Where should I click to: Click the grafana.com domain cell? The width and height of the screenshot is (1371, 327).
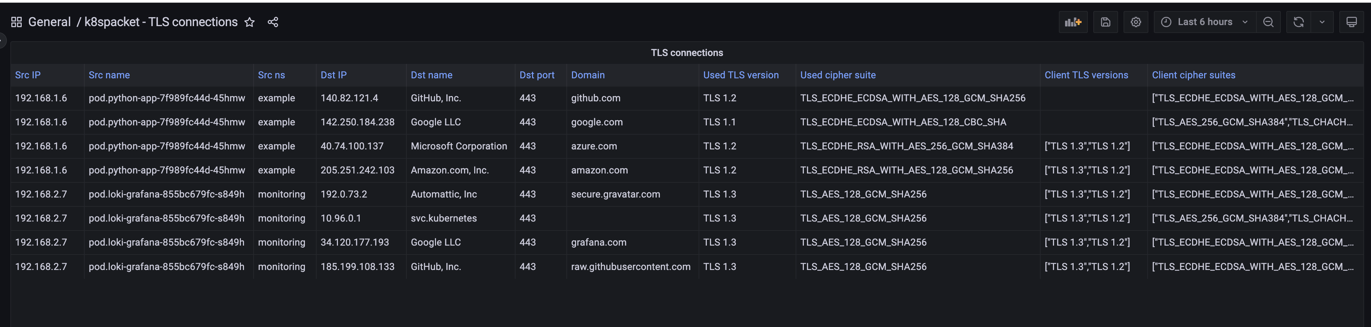tap(632, 242)
